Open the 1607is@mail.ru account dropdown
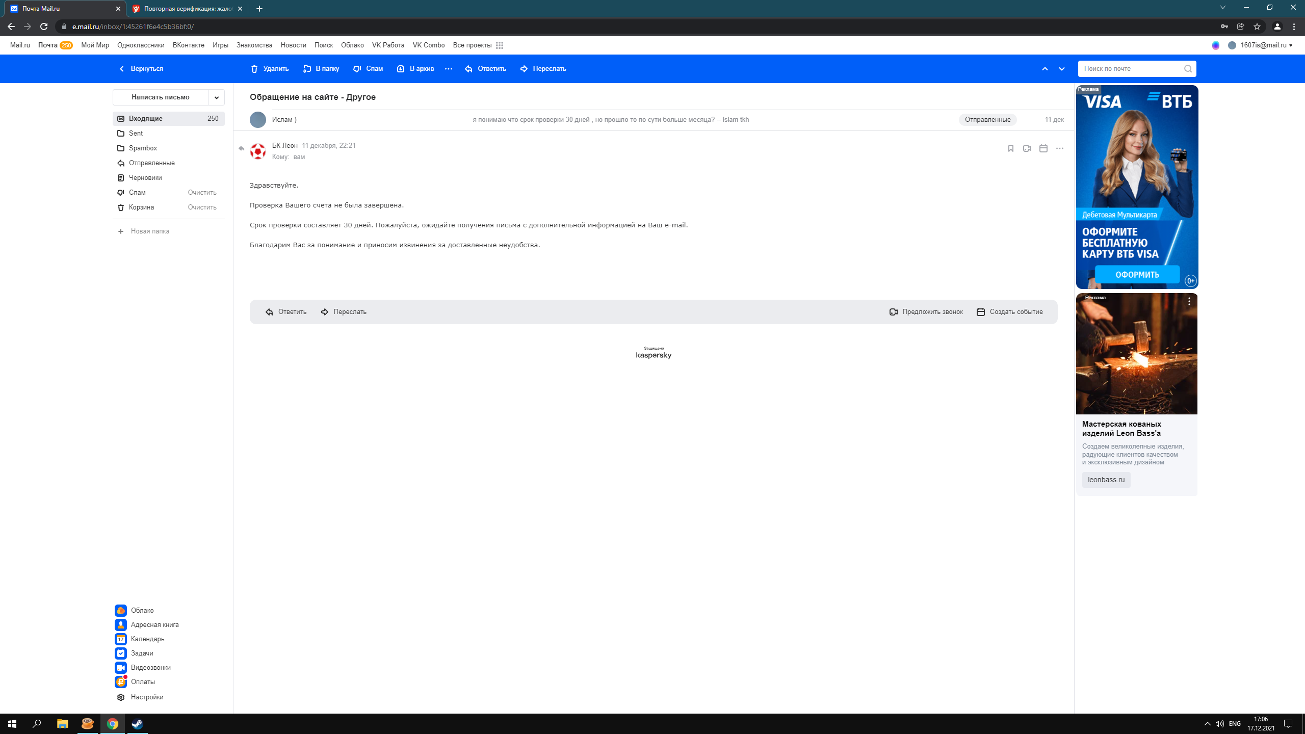This screenshot has width=1305, height=734. (1266, 45)
